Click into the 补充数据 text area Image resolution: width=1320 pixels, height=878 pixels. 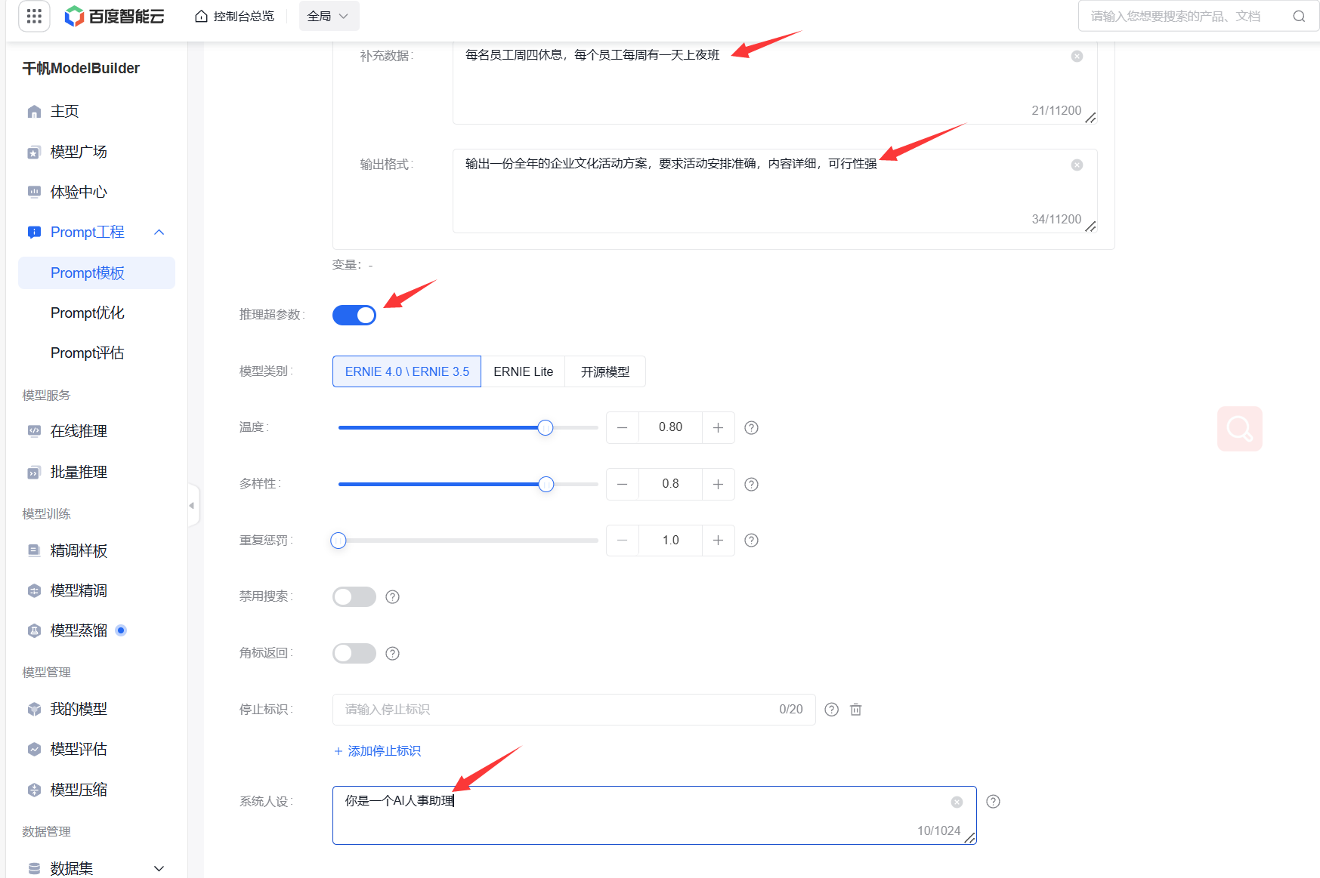point(774,82)
